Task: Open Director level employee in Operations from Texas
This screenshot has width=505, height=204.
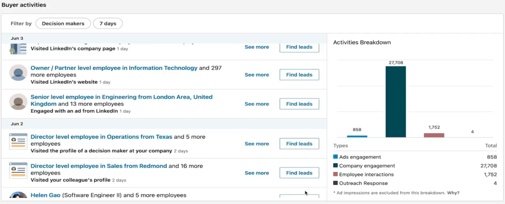Action: click(x=101, y=137)
